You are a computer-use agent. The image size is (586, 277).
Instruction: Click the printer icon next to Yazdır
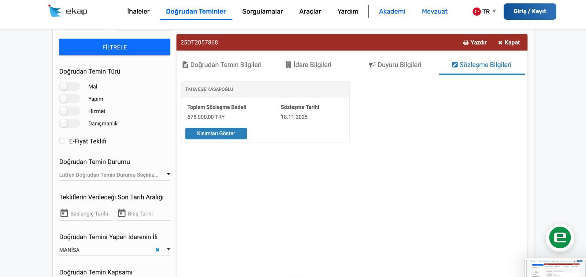466,42
